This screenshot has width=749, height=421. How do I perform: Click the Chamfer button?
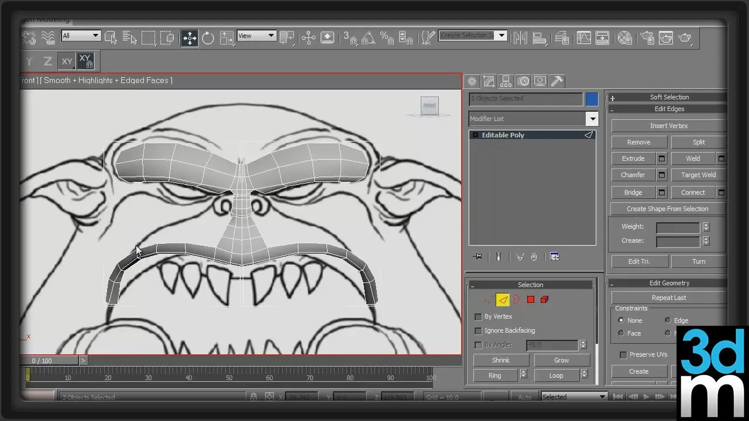(x=633, y=175)
